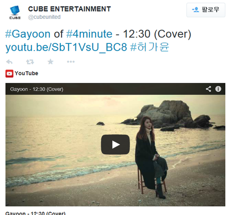Click the share icon on the video player
The height and width of the screenshot is (215, 232).
(x=208, y=89)
